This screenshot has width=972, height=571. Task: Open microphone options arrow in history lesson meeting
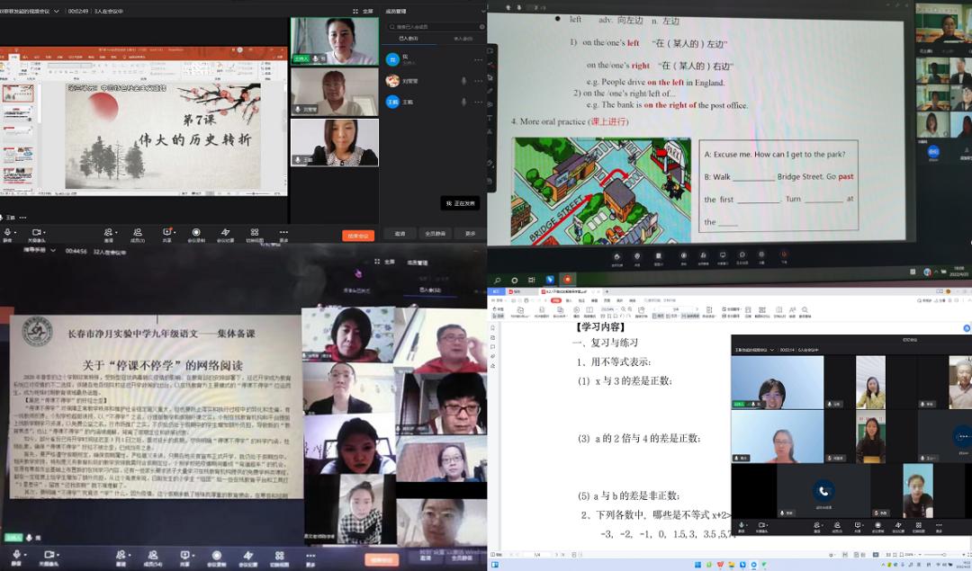tap(15, 232)
